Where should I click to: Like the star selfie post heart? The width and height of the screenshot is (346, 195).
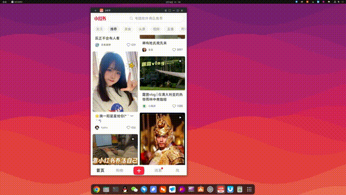tap(128, 128)
